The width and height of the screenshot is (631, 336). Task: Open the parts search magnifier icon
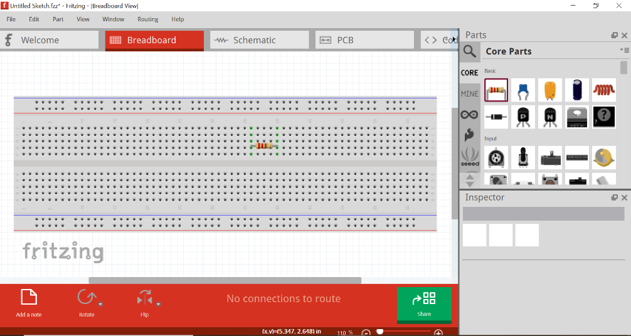(x=470, y=51)
